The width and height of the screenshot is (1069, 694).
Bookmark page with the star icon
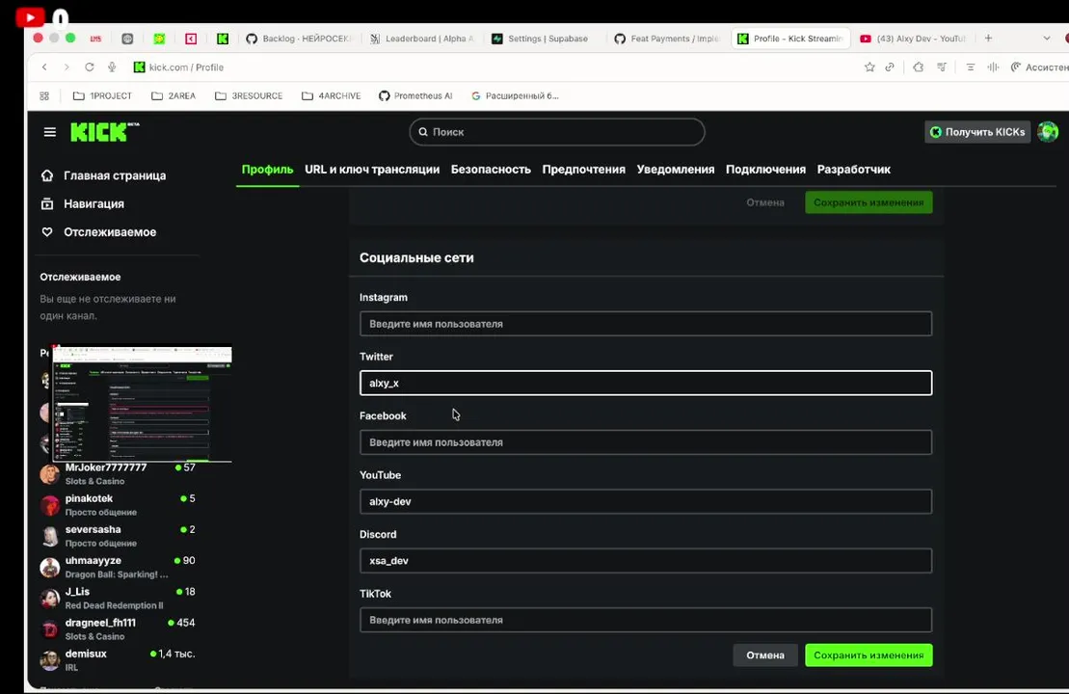coord(869,67)
